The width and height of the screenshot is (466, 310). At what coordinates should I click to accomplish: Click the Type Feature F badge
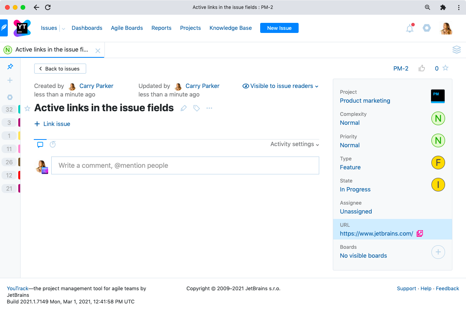click(438, 163)
